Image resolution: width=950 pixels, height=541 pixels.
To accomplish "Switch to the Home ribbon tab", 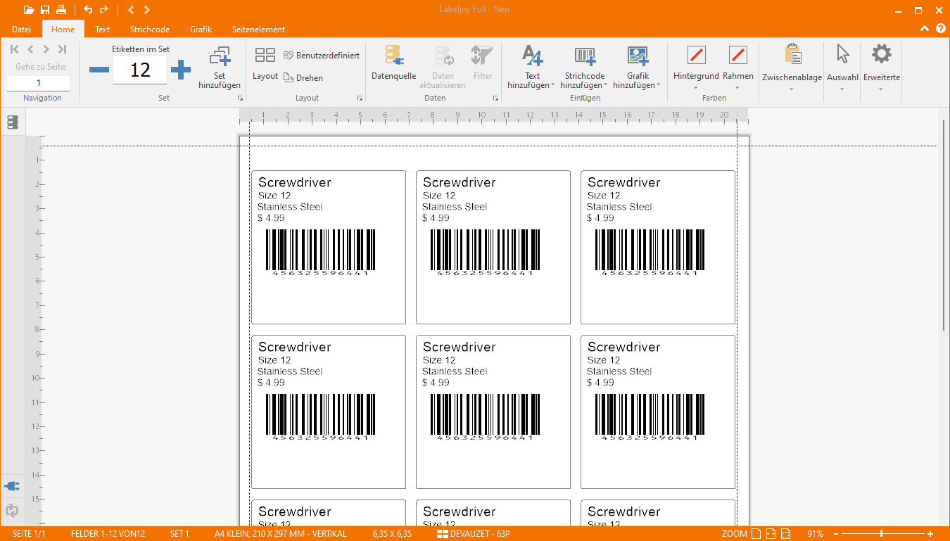I will pyautogui.click(x=63, y=30).
